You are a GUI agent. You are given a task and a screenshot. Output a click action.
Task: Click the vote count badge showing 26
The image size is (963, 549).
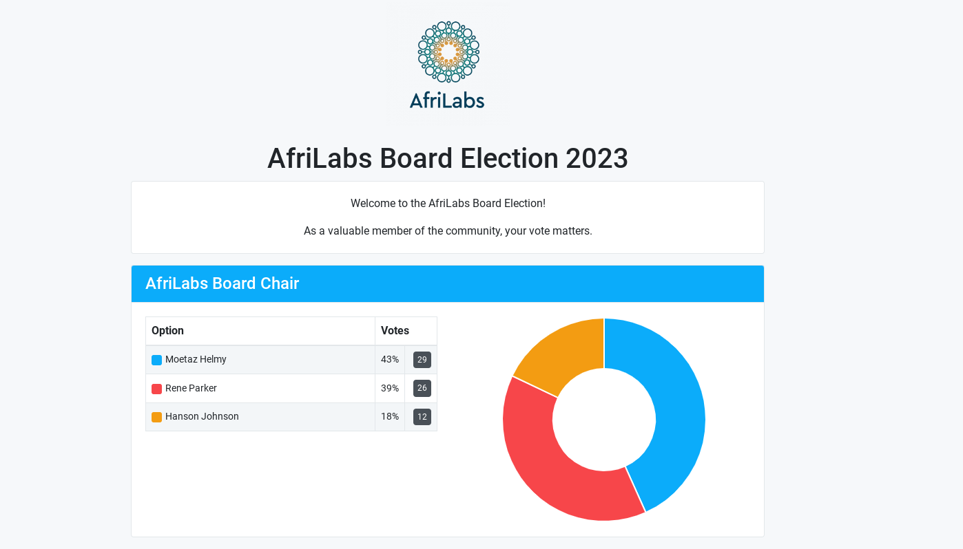tap(422, 388)
